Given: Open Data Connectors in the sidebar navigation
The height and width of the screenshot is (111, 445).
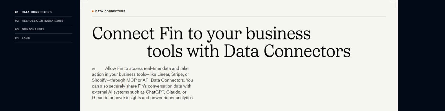Looking at the screenshot, I should click(36, 12).
